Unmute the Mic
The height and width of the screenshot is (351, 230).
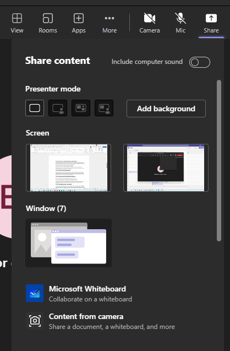[180, 23]
